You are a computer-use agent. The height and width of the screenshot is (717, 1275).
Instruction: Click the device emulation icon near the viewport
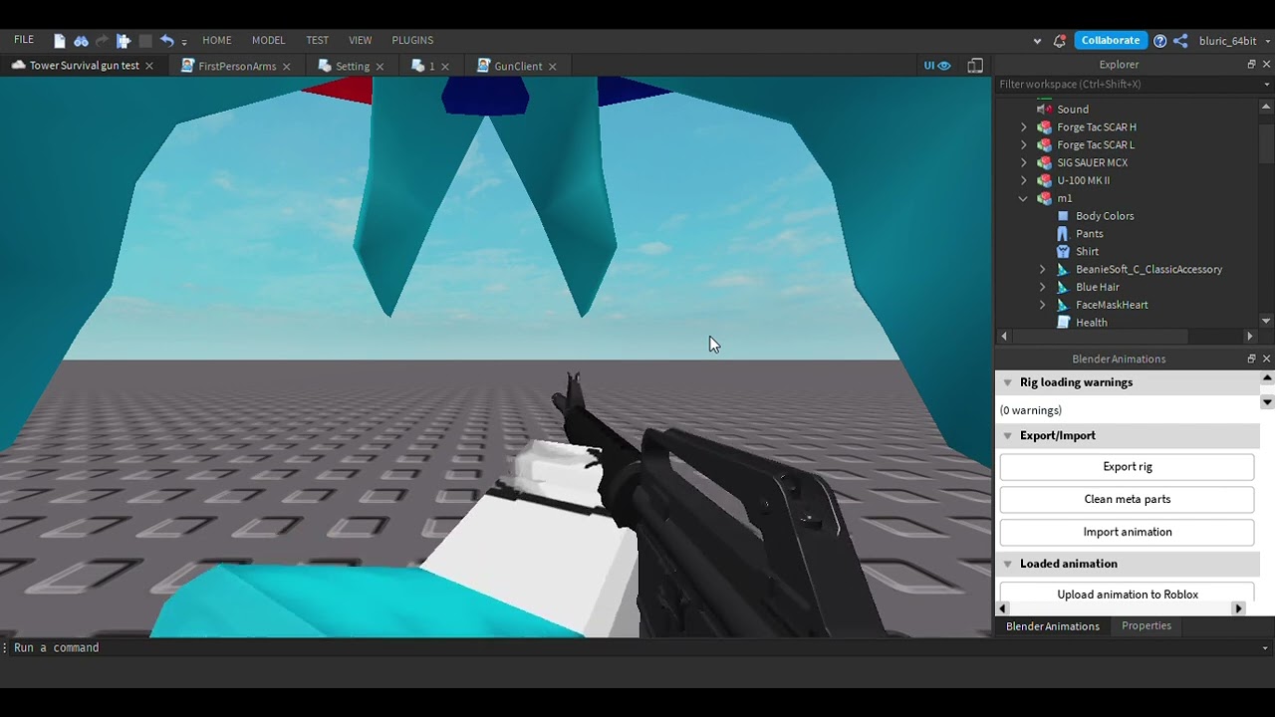pos(975,64)
